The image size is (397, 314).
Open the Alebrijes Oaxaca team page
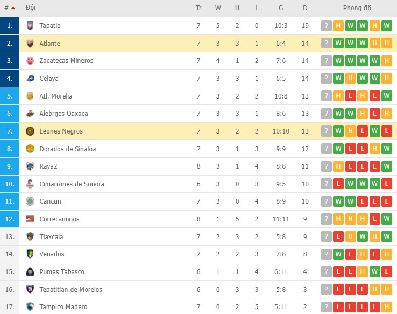[x=63, y=114]
